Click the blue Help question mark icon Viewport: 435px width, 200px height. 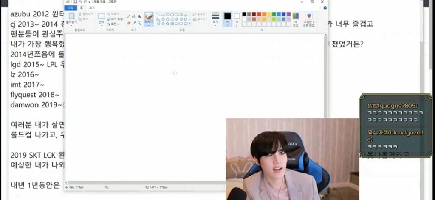click(325, 8)
